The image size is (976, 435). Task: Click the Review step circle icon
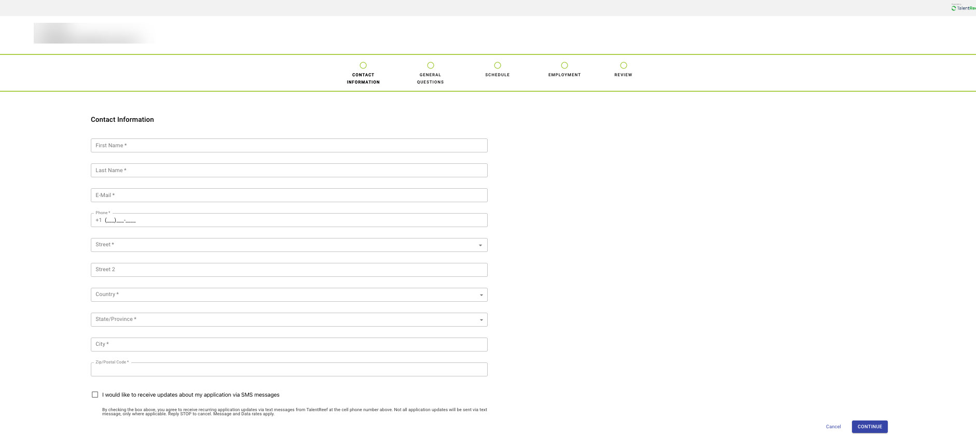coord(623,65)
